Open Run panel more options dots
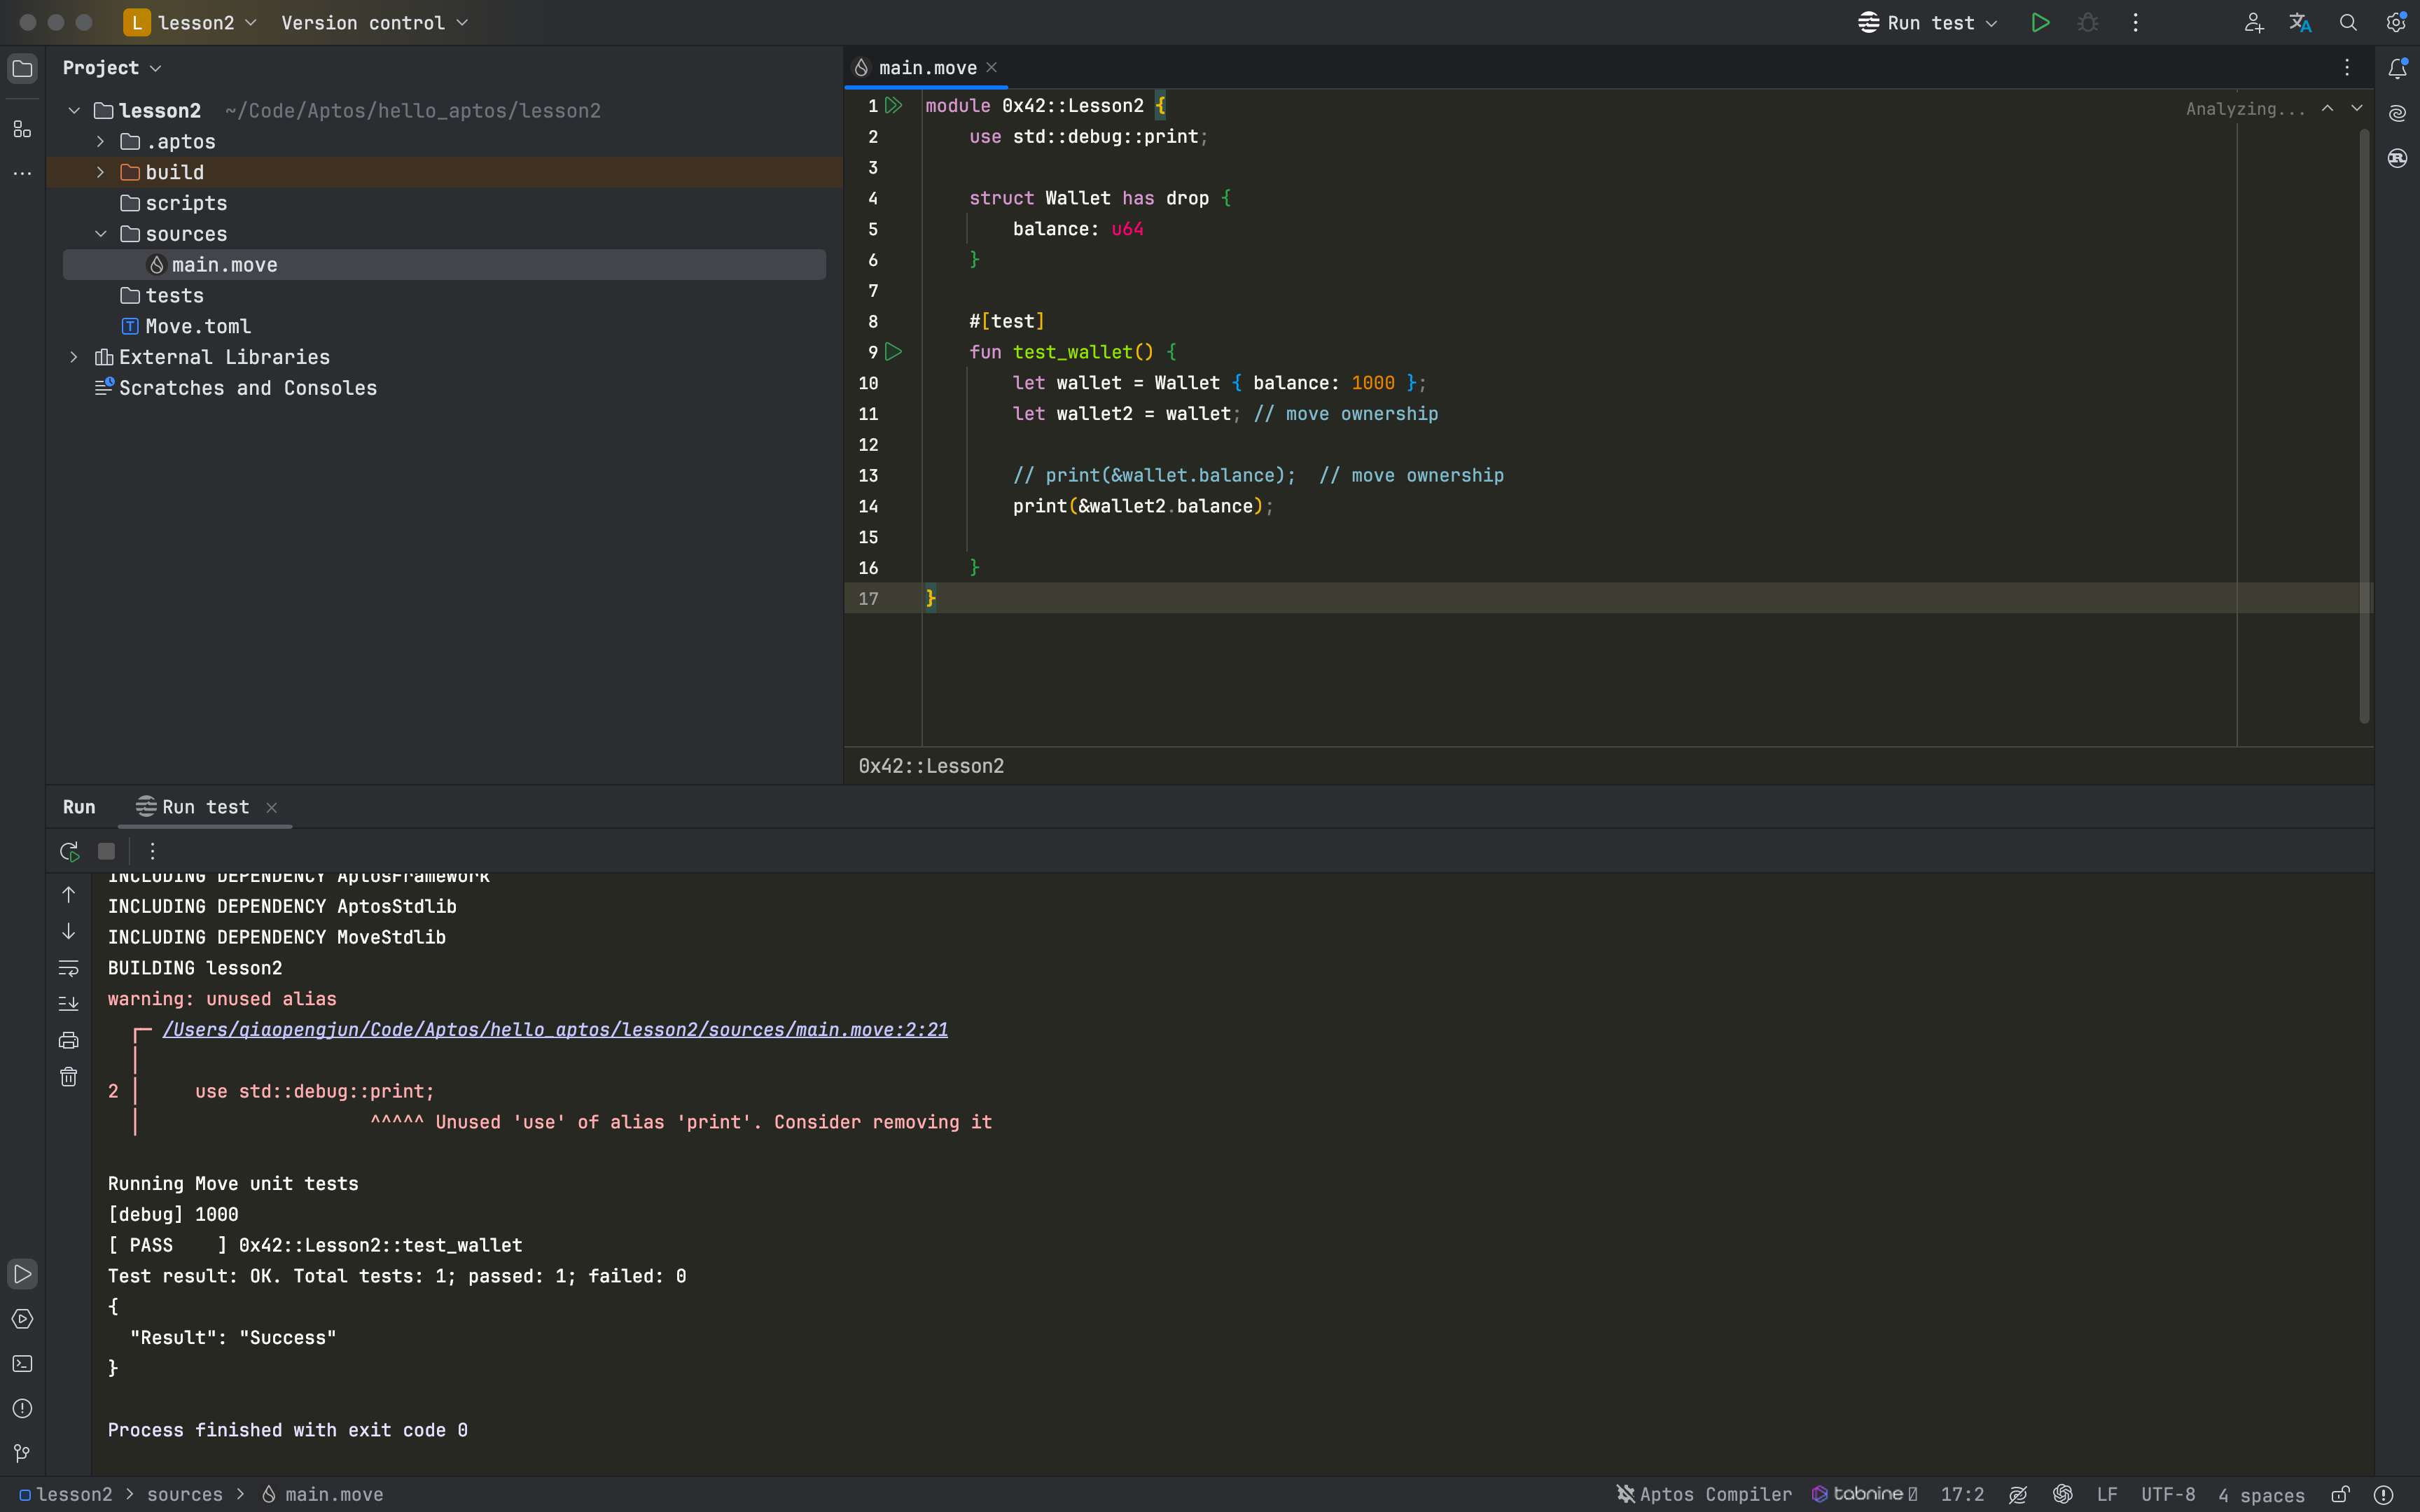 click(152, 851)
